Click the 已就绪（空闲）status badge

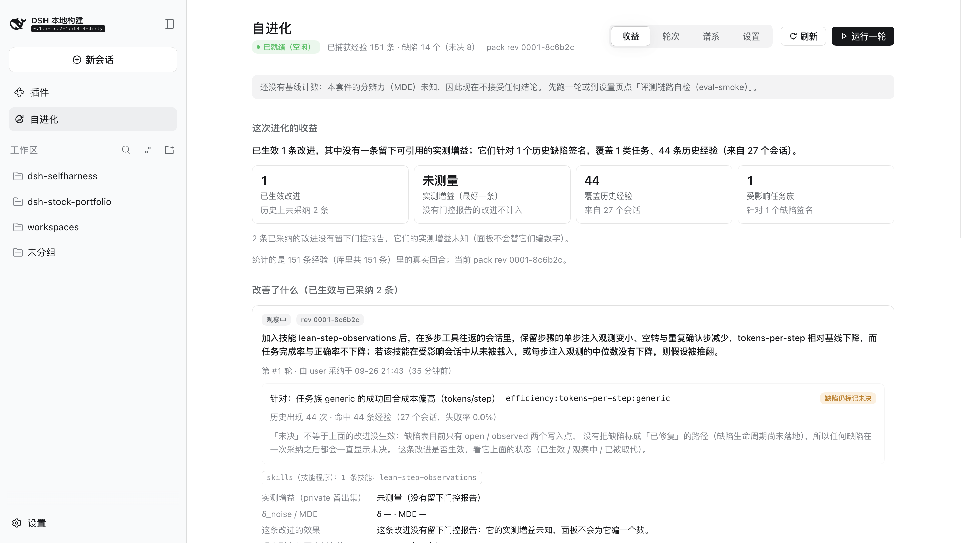tap(286, 47)
